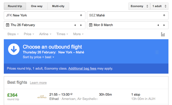Select the £364 Etihad flight result
This screenshot has width=172, height=105.
click(x=86, y=96)
